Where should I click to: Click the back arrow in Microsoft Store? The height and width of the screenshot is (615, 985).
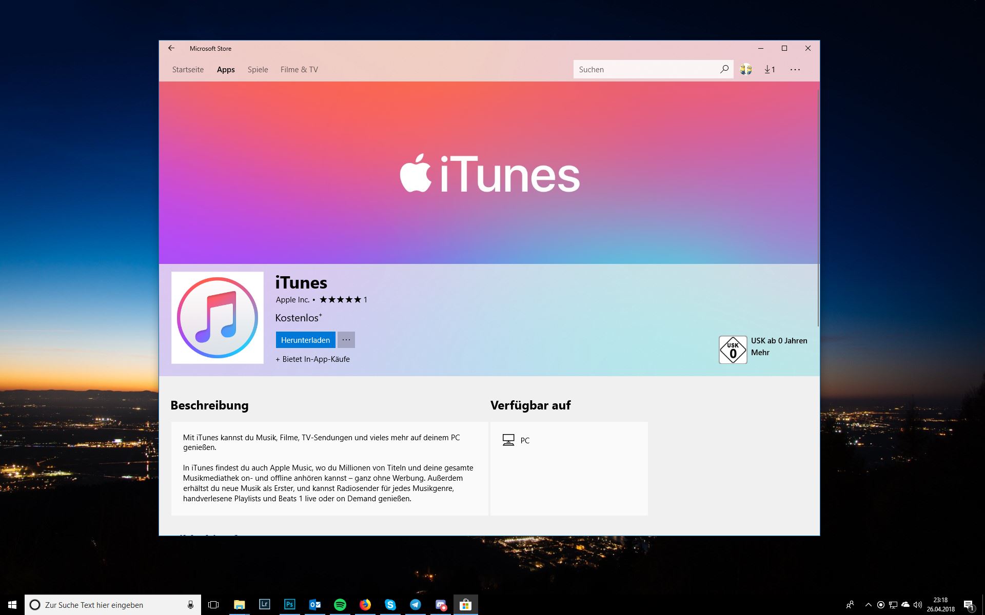click(171, 48)
